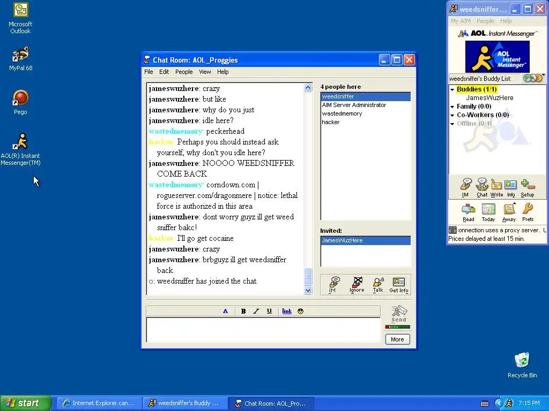The width and height of the screenshot is (549, 411).
Task: Open View menu in chat room
Action: click(205, 72)
